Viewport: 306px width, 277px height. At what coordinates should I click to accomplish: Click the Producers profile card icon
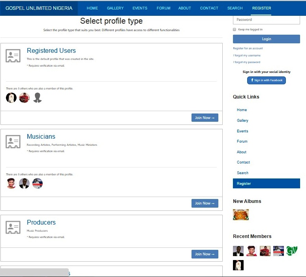pos(13,227)
